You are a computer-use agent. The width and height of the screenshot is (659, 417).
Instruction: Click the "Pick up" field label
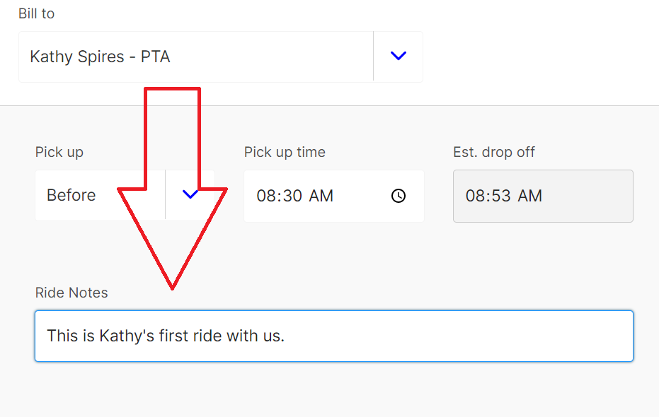(x=59, y=152)
